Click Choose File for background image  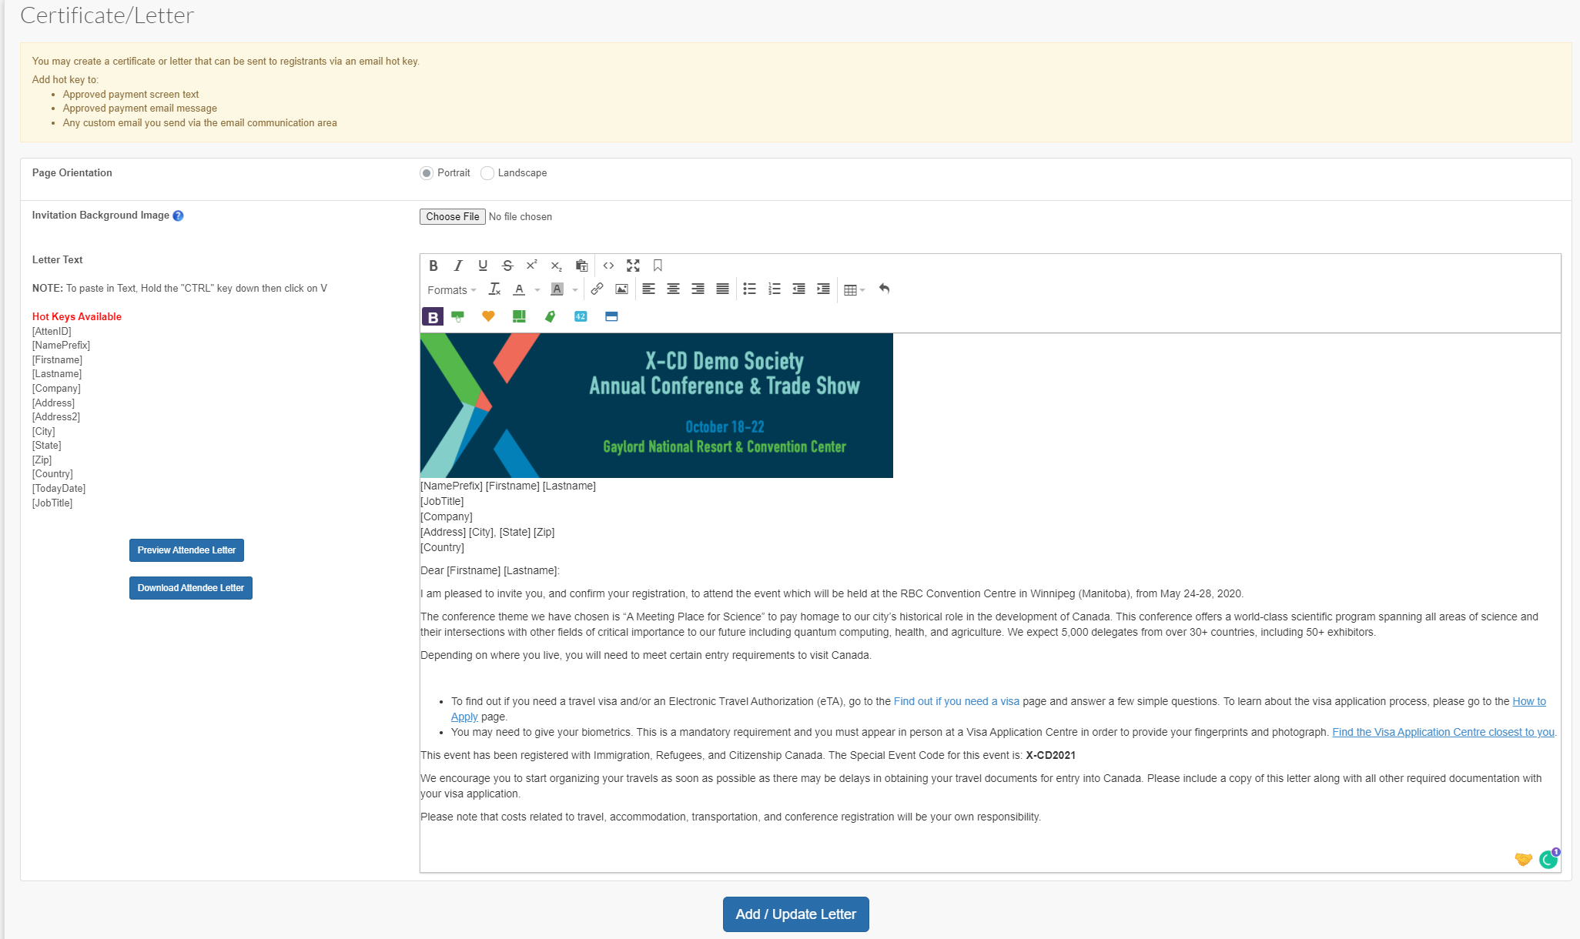point(453,216)
